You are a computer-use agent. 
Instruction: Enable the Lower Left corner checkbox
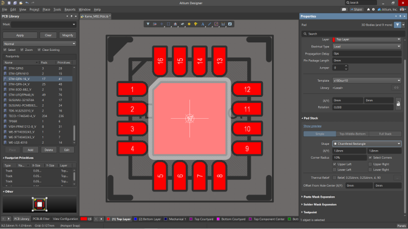(x=335, y=170)
